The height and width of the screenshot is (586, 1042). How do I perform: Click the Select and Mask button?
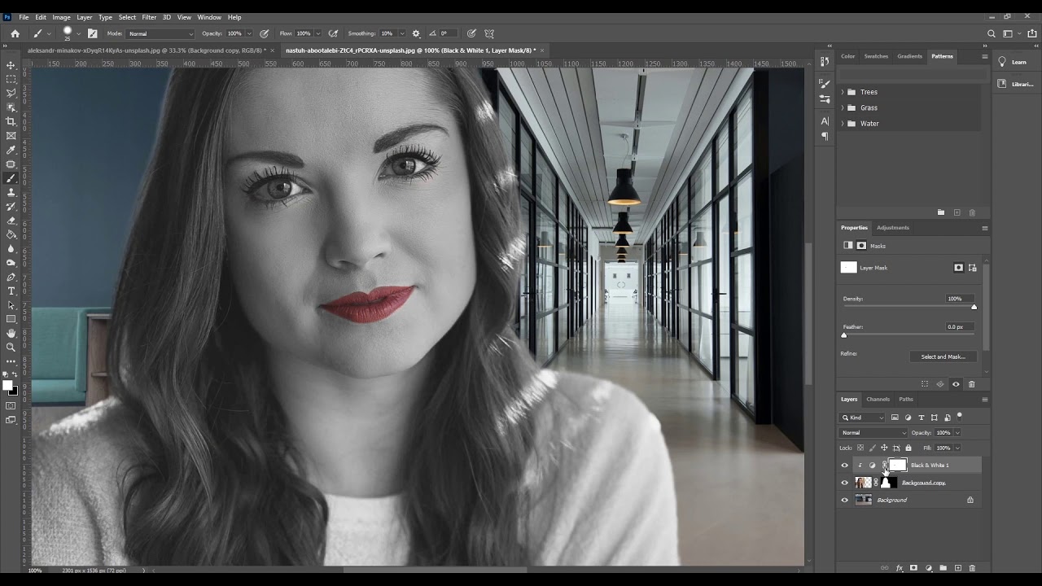point(943,356)
